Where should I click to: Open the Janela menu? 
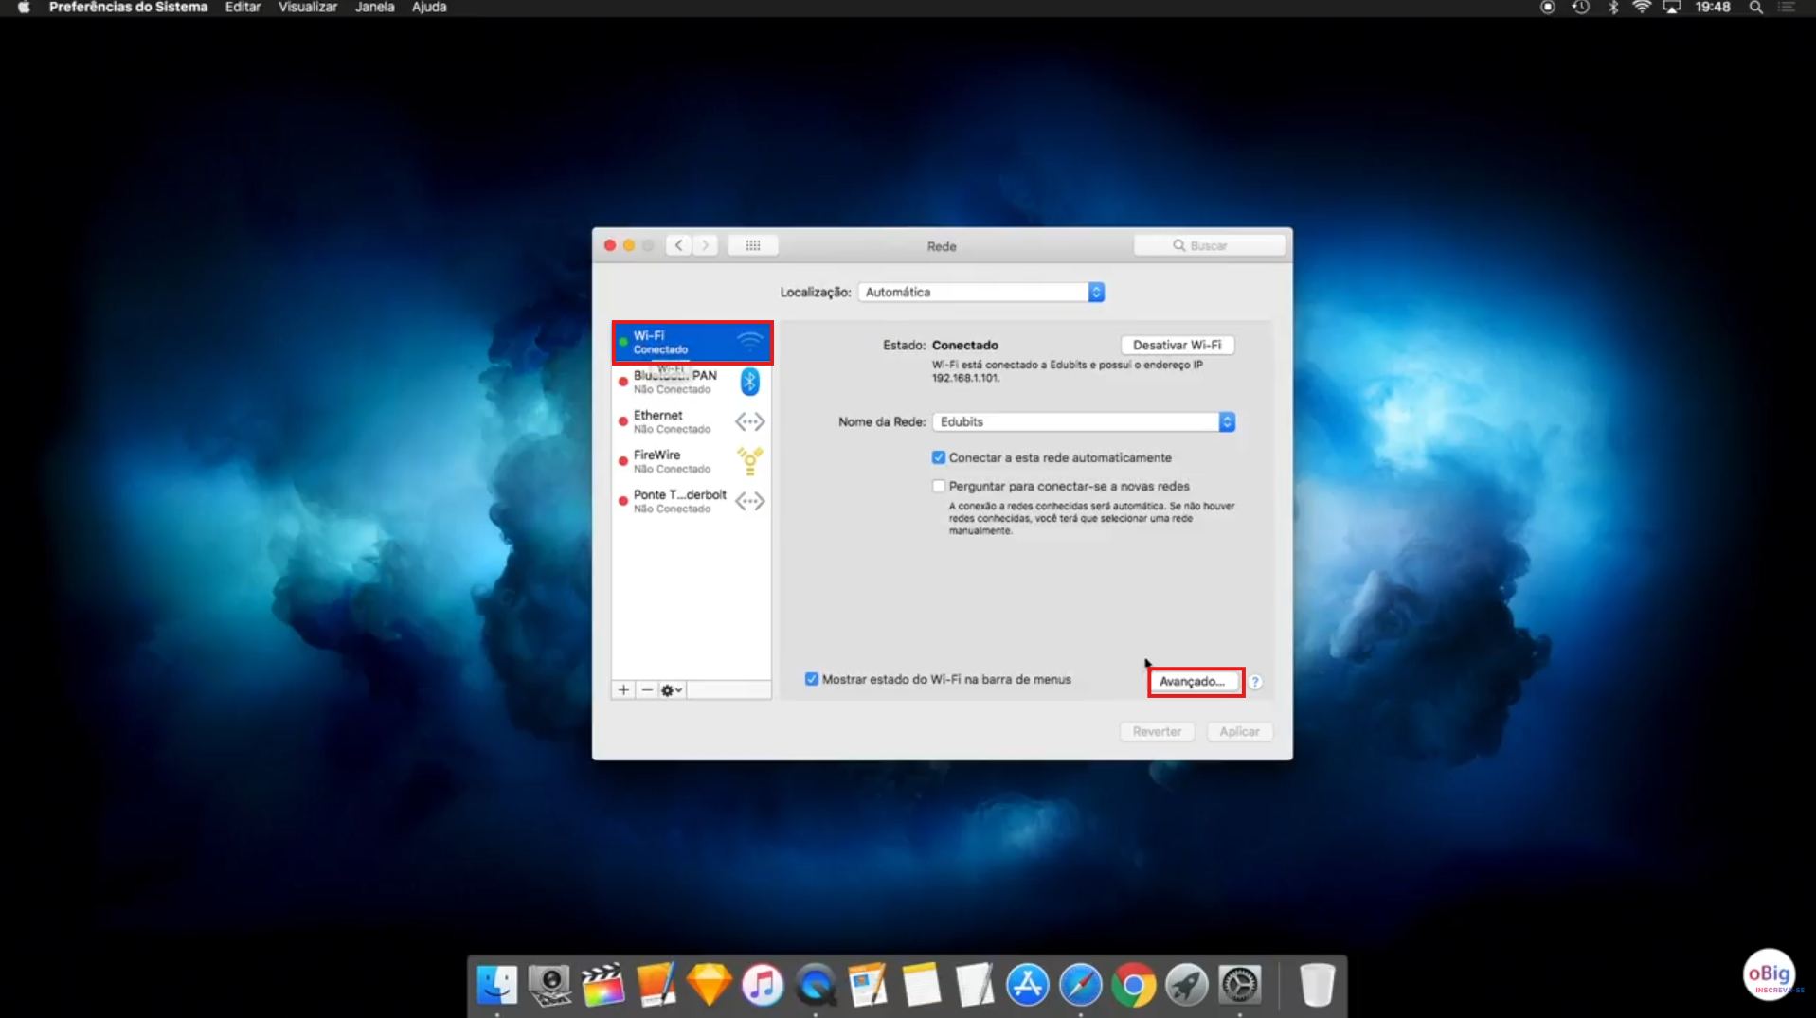tap(375, 7)
